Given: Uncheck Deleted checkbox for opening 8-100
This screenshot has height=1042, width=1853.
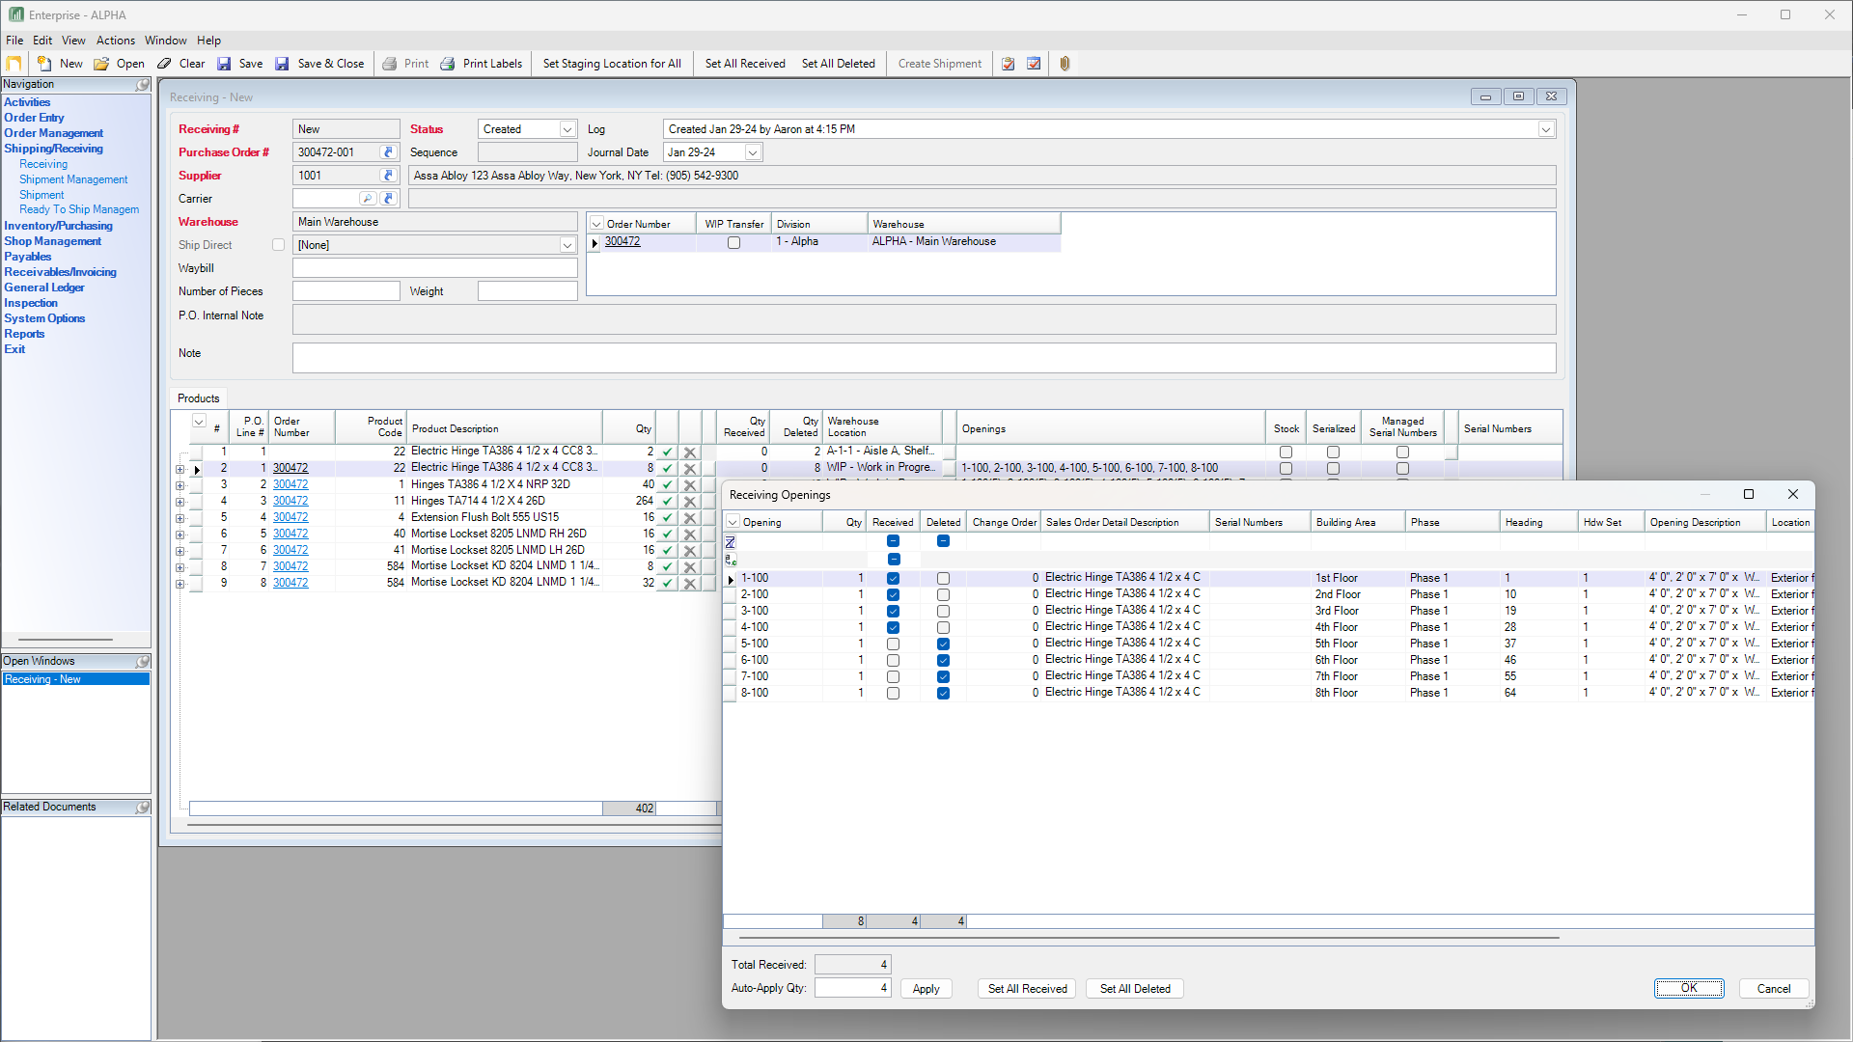Looking at the screenshot, I should [x=943, y=693].
